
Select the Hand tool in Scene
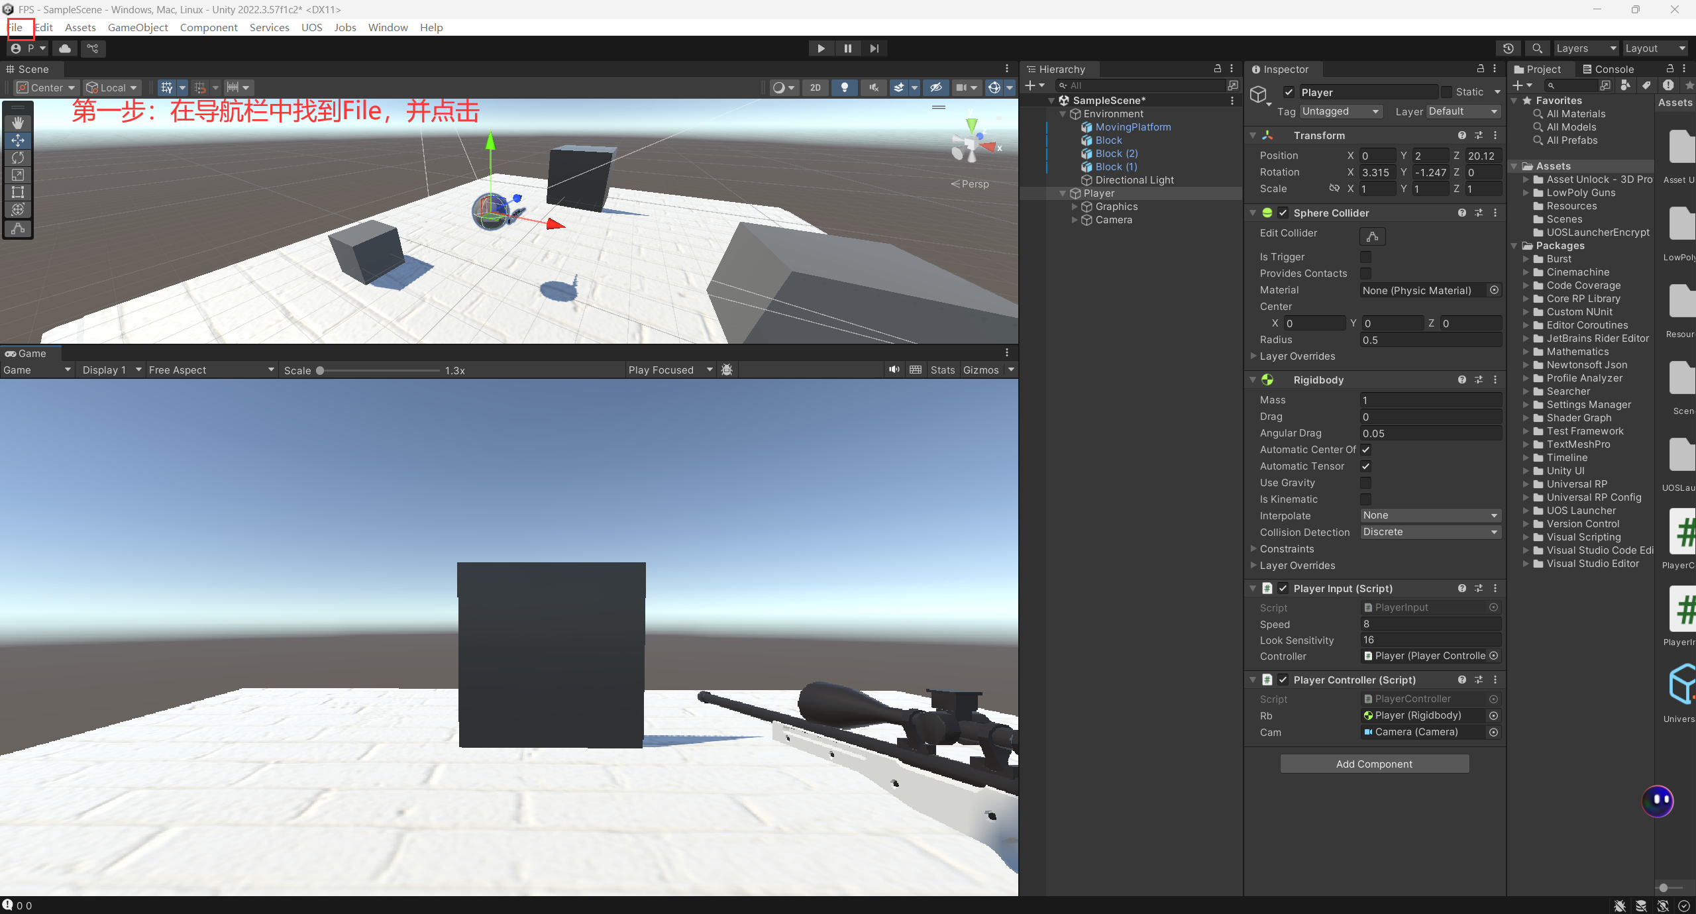tap(18, 123)
